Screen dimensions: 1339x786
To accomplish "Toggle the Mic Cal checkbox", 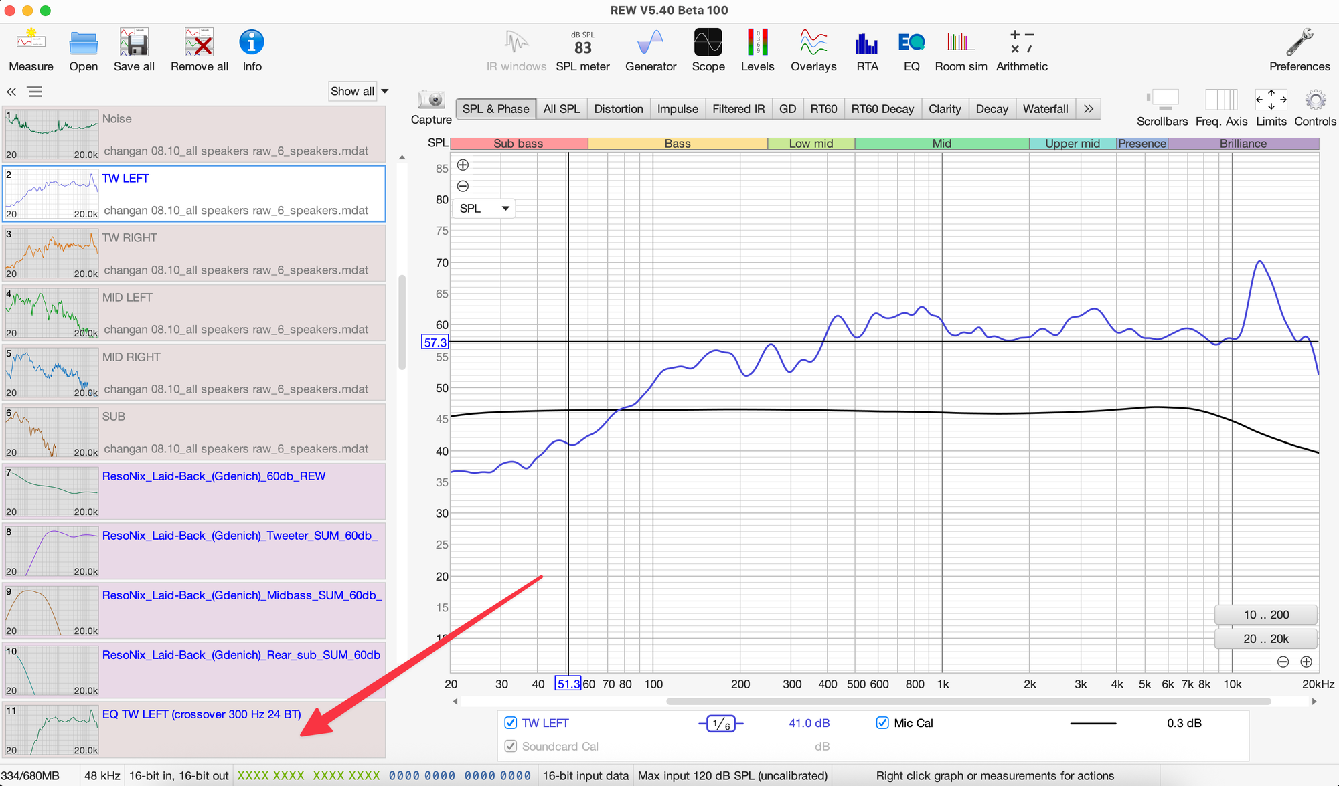I will click(882, 723).
